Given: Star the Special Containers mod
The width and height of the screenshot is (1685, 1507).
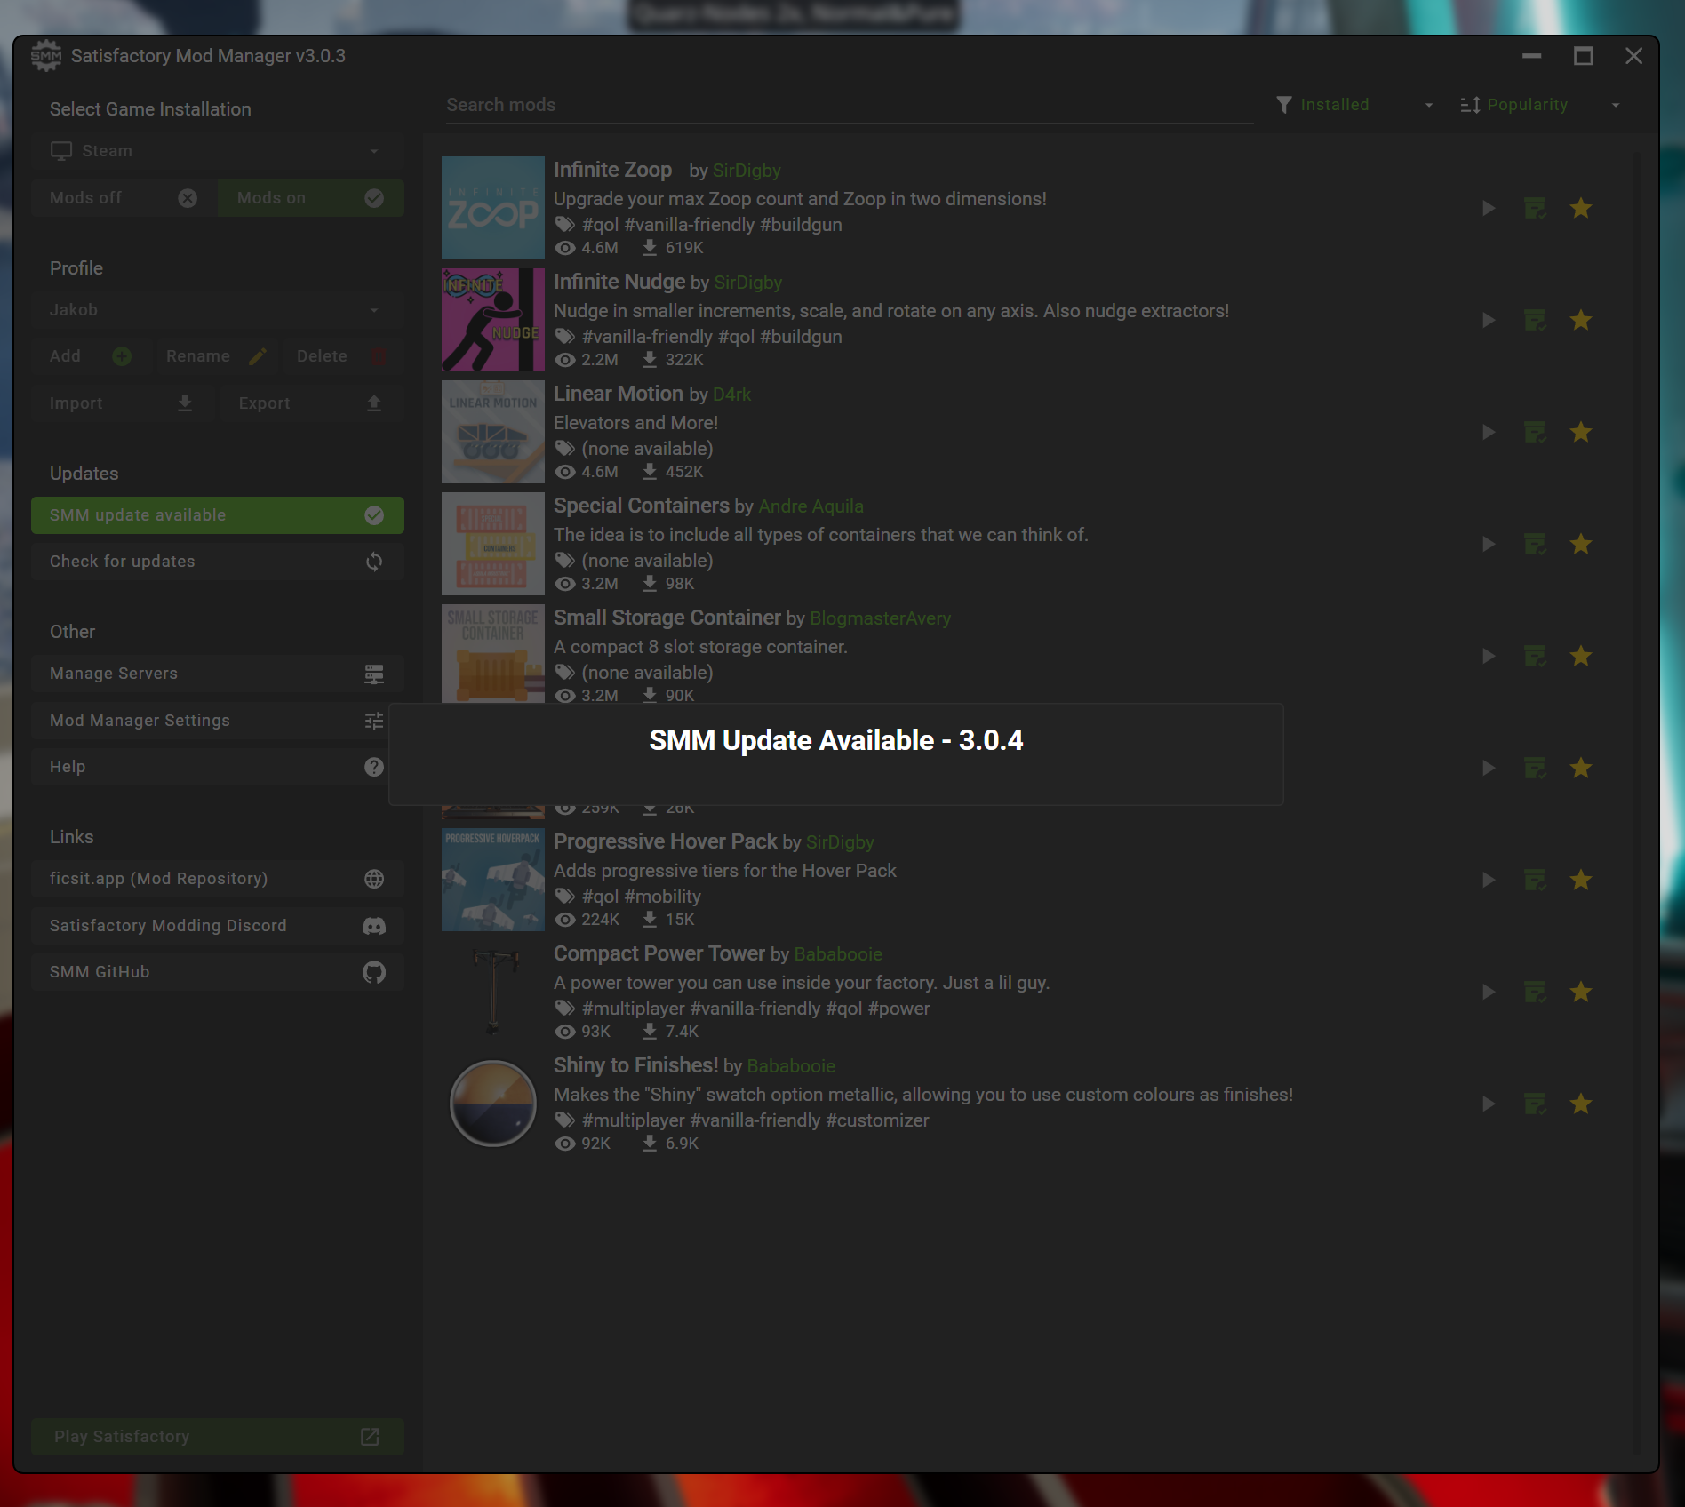Looking at the screenshot, I should pyautogui.click(x=1580, y=544).
